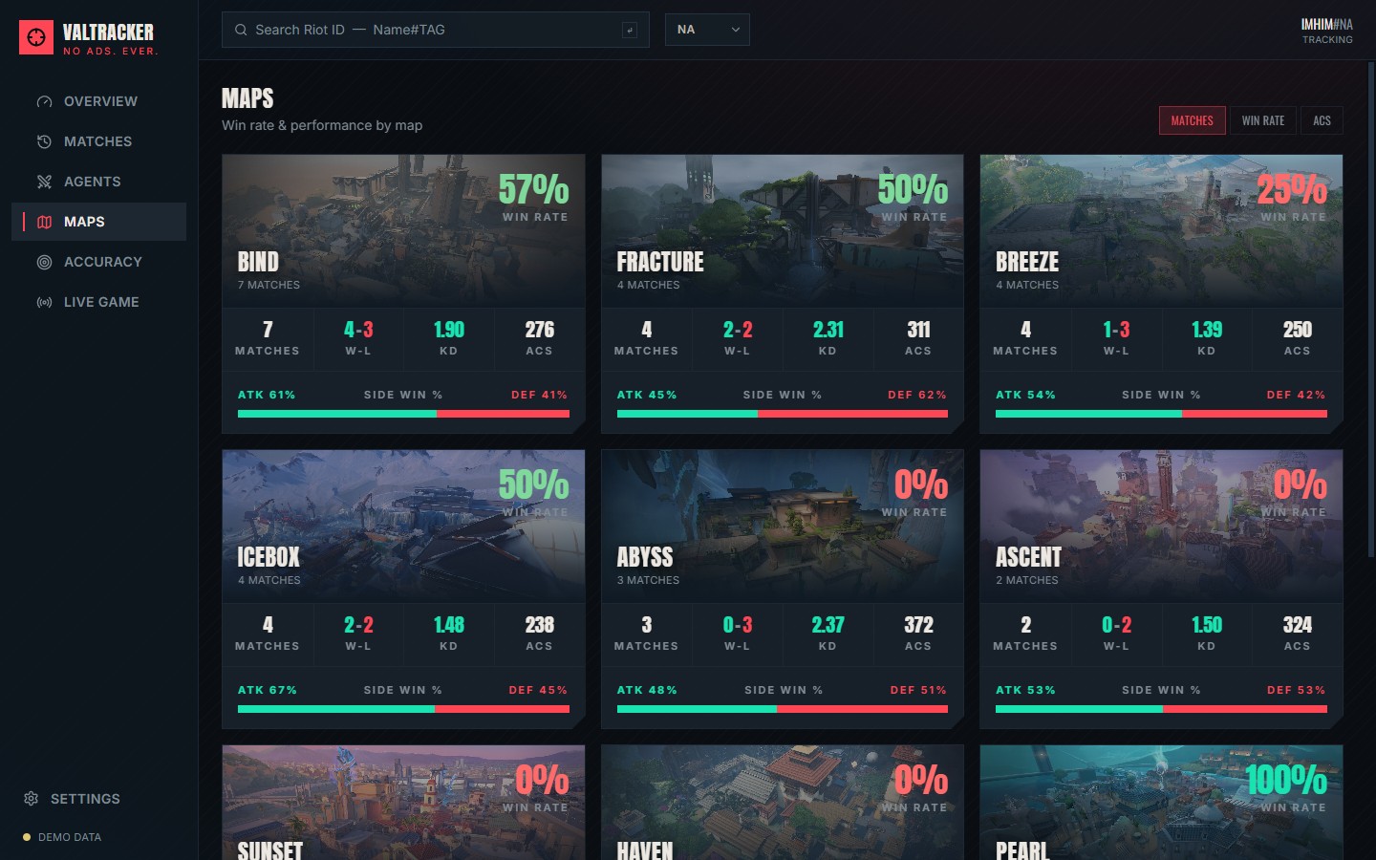Click the Accuracy target icon
This screenshot has width=1376, height=860.
coord(44,262)
